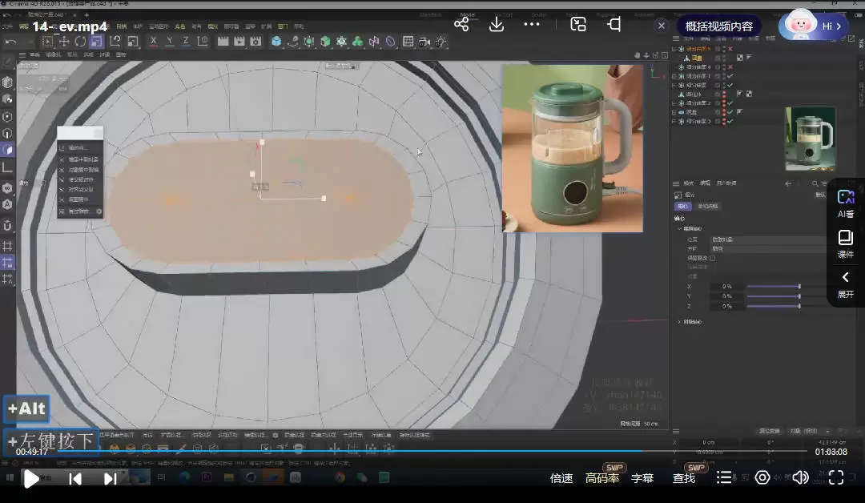Expand the side panel with 展开
This screenshot has width=865, height=503.
pyautogui.click(x=846, y=285)
